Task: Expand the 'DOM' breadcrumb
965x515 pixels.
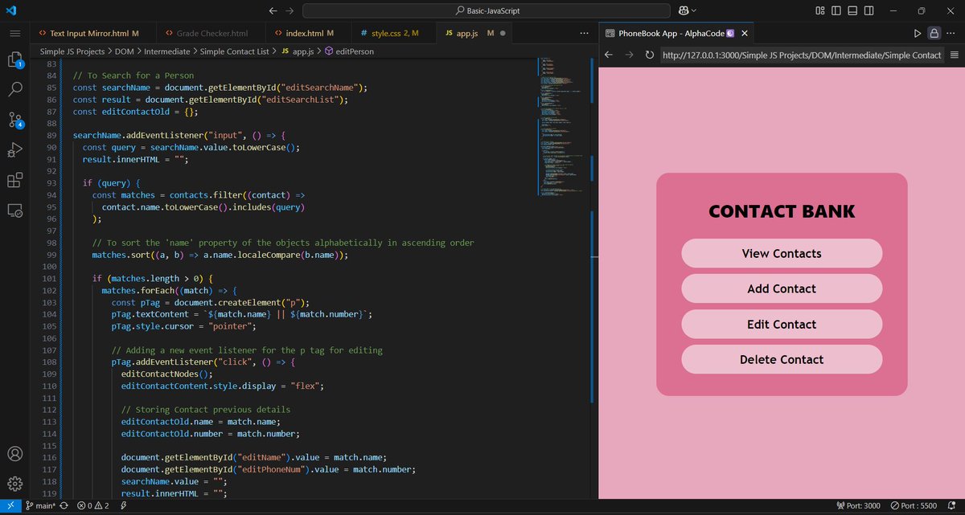Action: pos(126,51)
